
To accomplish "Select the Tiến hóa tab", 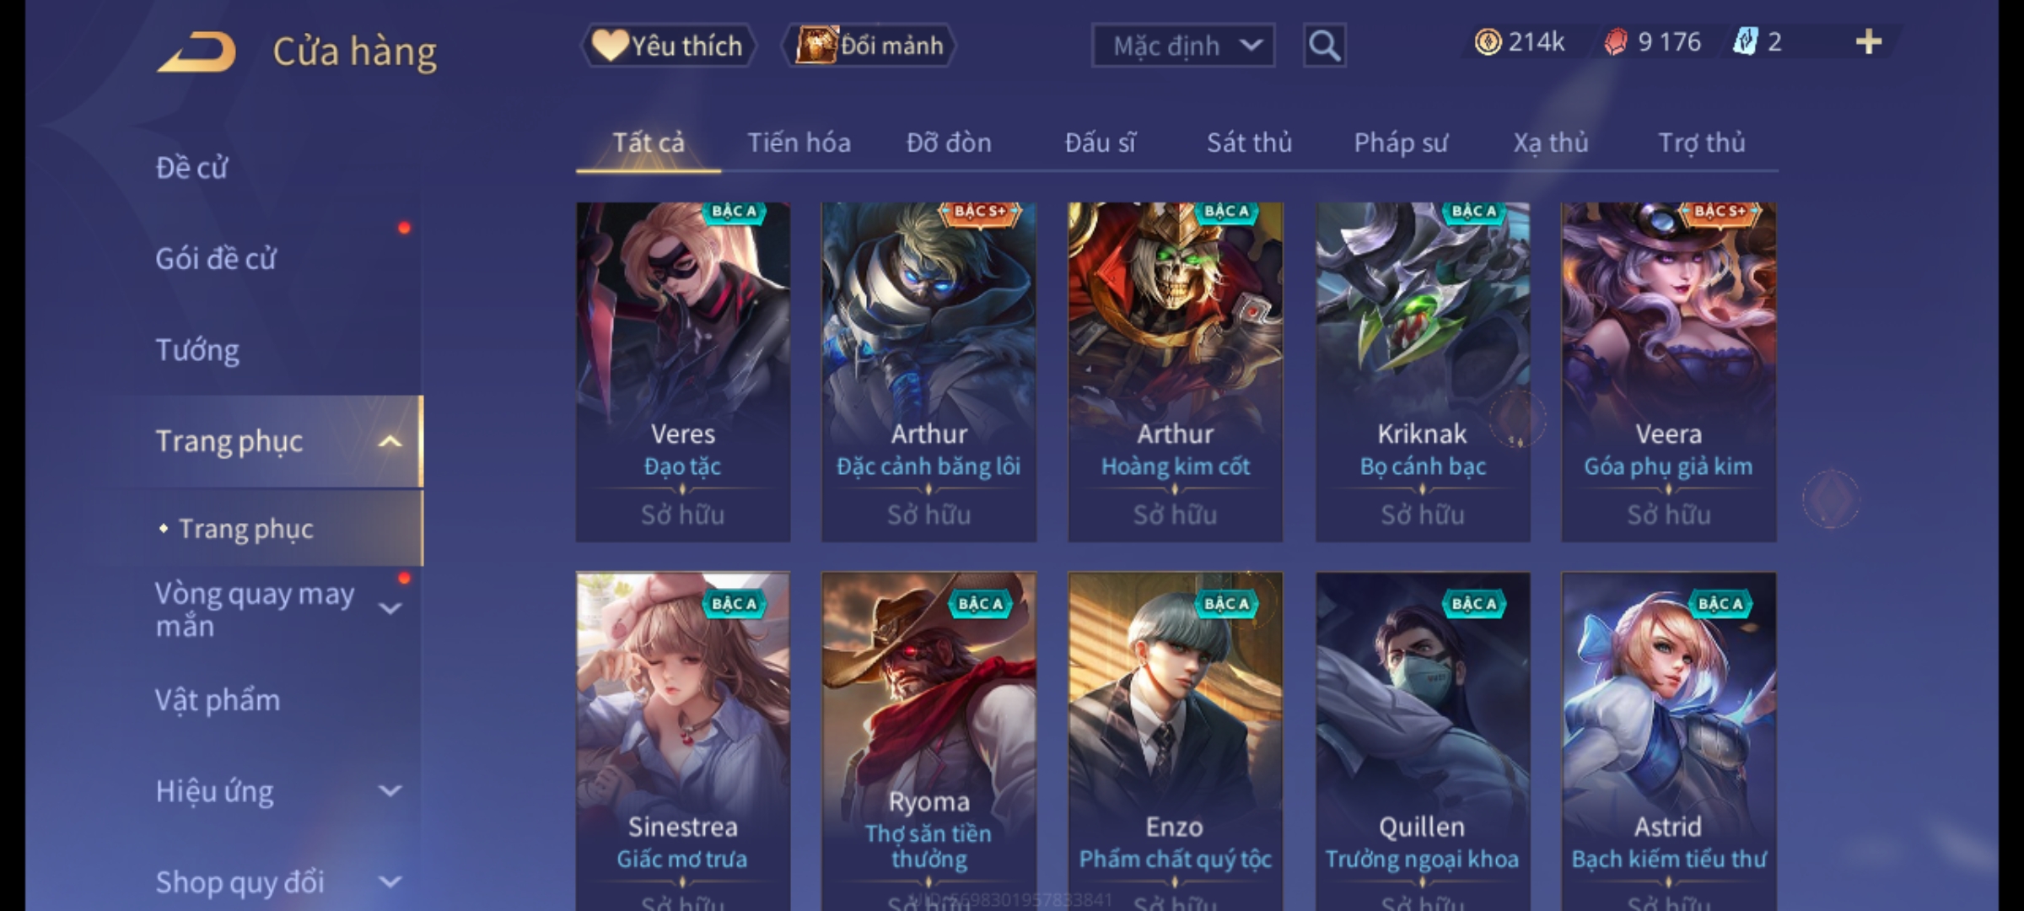I will click(799, 143).
